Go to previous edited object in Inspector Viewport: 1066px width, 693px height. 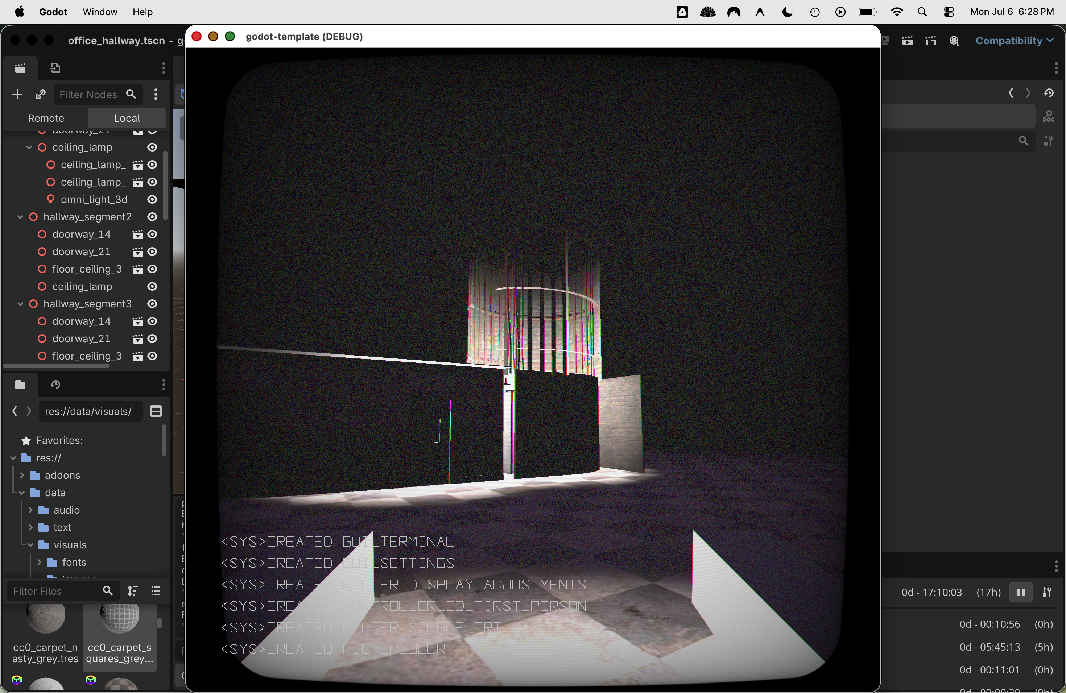pos(1011,93)
